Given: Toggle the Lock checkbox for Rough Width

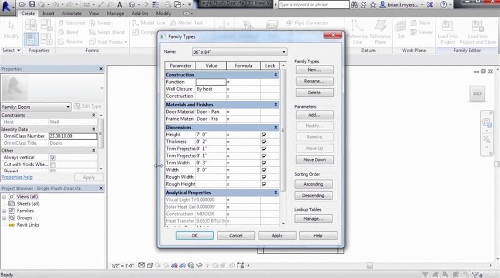Looking at the screenshot, I should coord(264,177).
